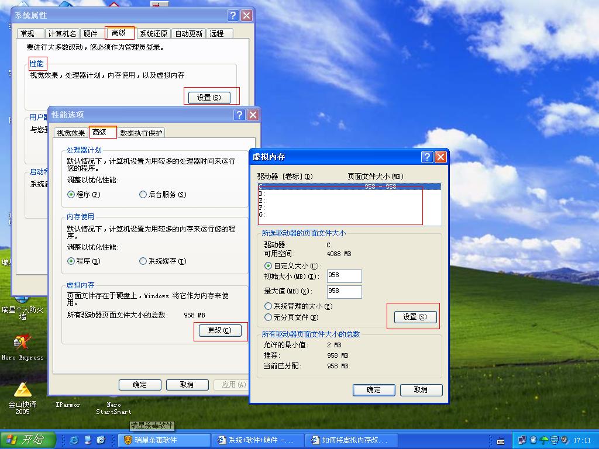This screenshot has height=449, width=599.
Task: Launch Internet Explorer from Quick Launch
Action: [x=74, y=440]
